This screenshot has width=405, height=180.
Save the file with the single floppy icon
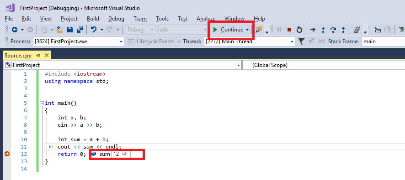(70, 30)
